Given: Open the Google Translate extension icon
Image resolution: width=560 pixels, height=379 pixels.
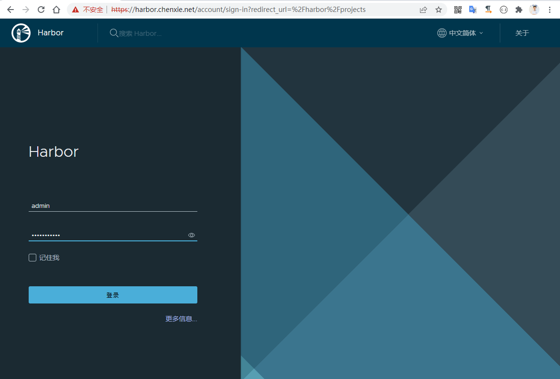Looking at the screenshot, I should coord(473,10).
